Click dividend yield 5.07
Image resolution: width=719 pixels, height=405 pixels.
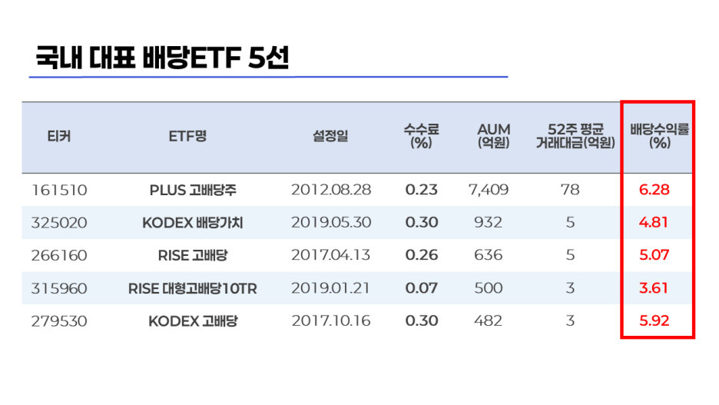point(654,255)
